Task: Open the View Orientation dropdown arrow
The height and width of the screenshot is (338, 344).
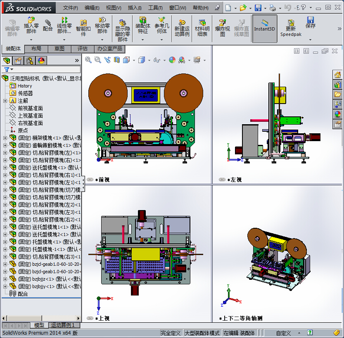Action: (134, 60)
